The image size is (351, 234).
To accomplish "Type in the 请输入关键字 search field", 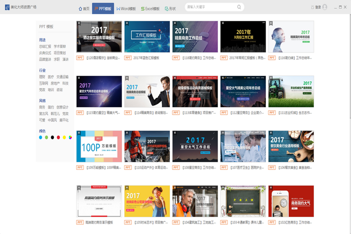I will [211, 7].
